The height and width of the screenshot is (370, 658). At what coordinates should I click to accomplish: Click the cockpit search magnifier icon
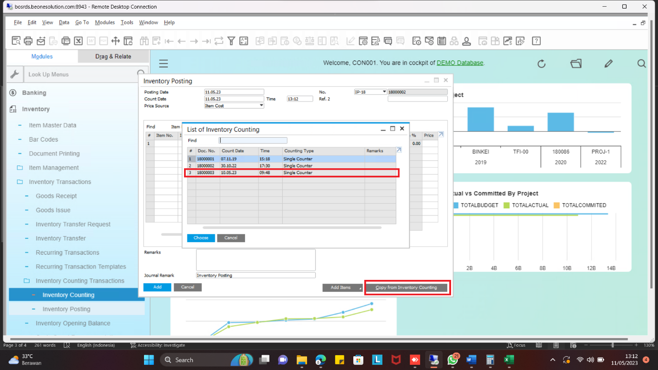tap(642, 63)
